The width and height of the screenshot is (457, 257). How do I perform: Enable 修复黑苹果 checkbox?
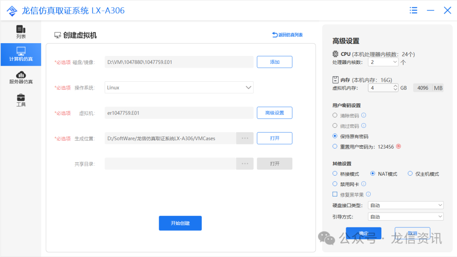335,194
